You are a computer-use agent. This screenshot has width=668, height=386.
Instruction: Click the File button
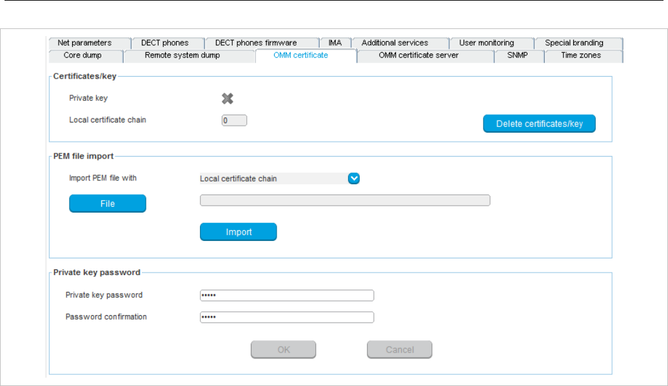point(107,204)
